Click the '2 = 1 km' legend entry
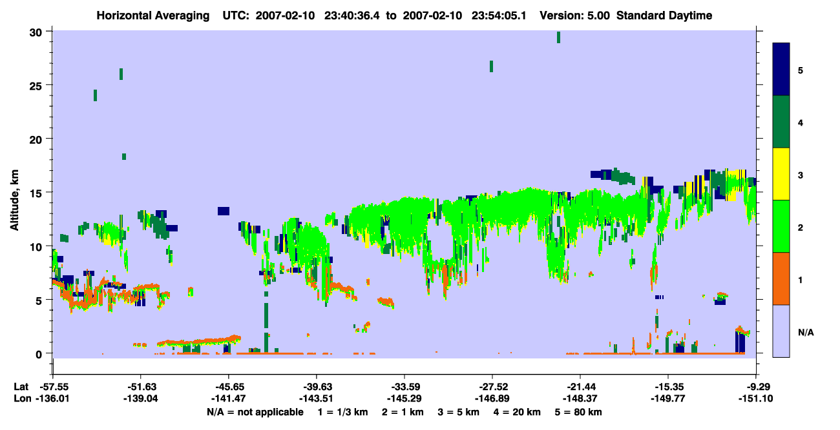 pos(403,412)
